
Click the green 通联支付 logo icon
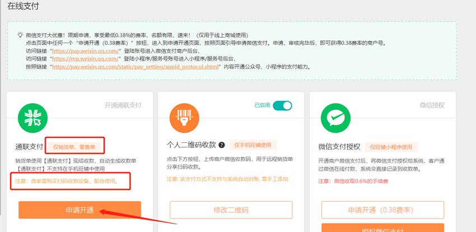pyautogui.click(x=32, y=118)
